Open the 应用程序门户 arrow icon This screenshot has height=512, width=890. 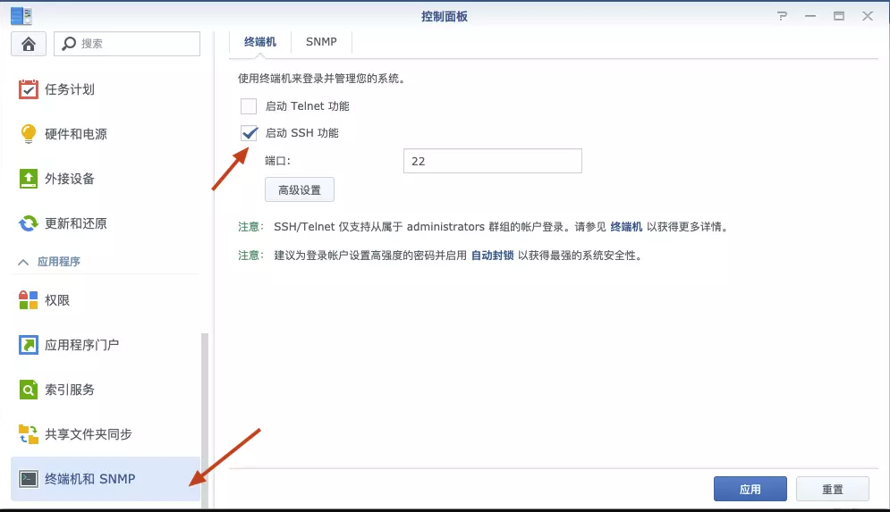click(29, 345)
